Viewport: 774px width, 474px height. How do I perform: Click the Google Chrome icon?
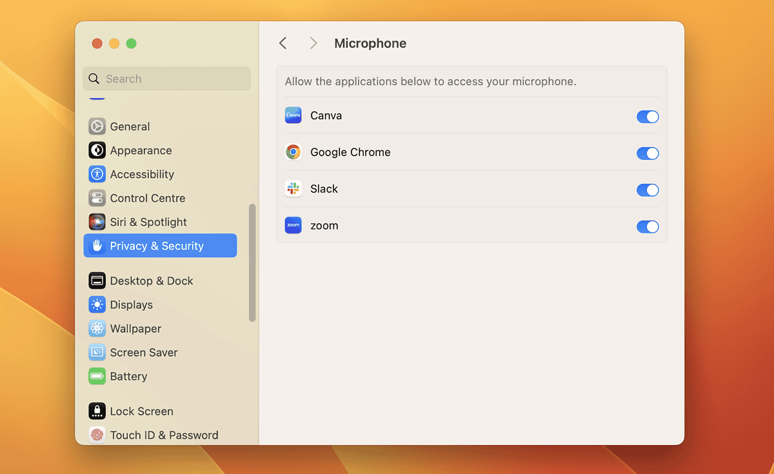293,152
